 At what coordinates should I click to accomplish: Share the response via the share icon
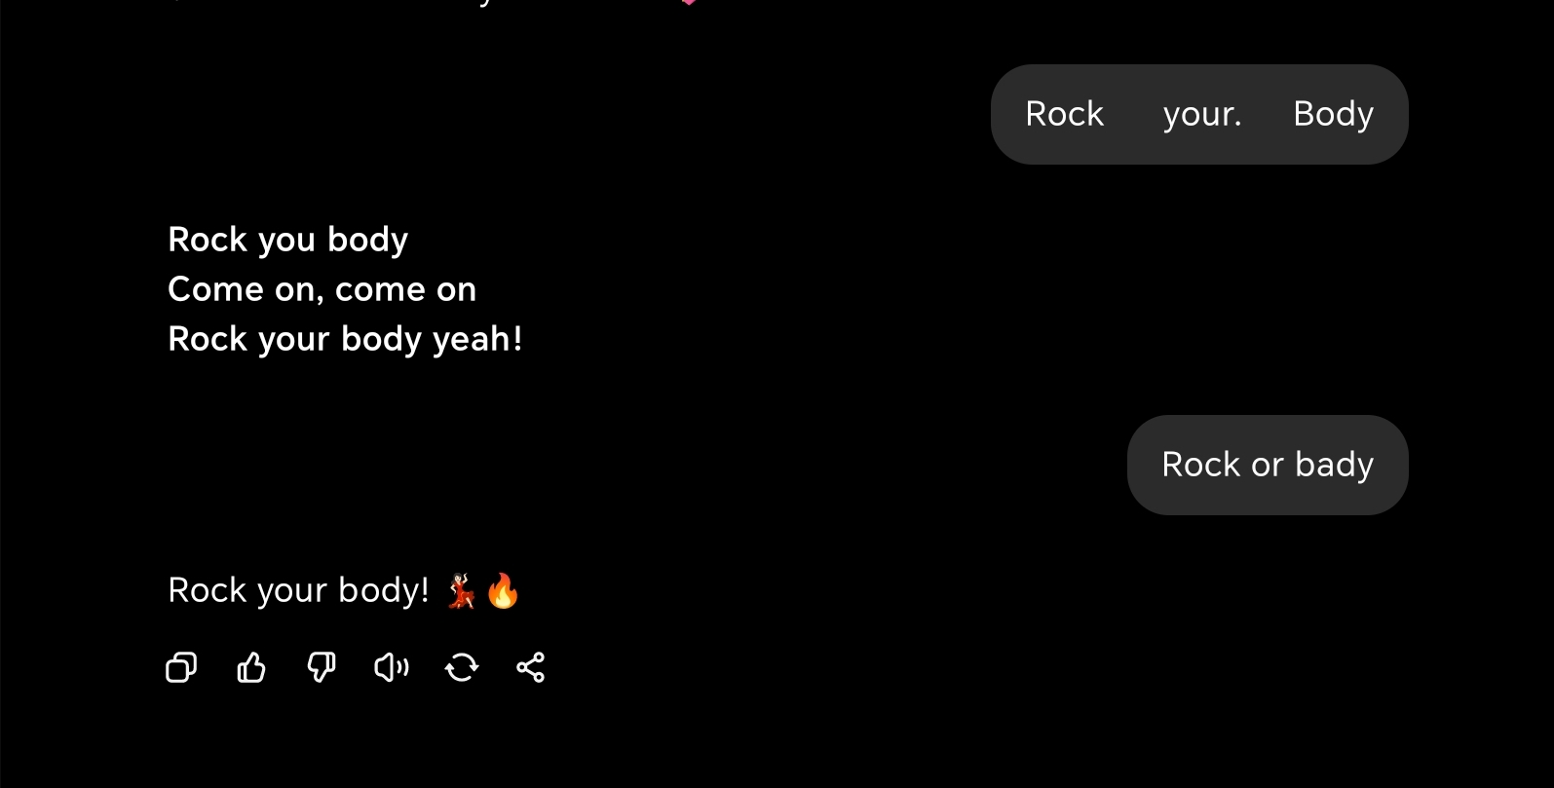(x=531, y=667)
